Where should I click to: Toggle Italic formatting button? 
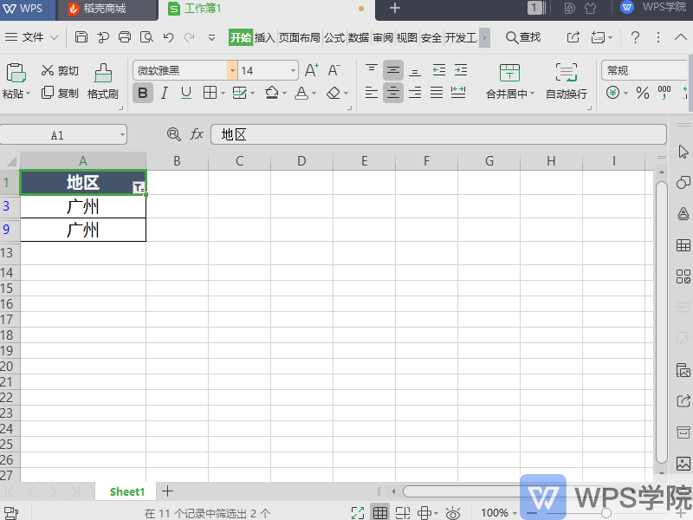pos(164,93)
